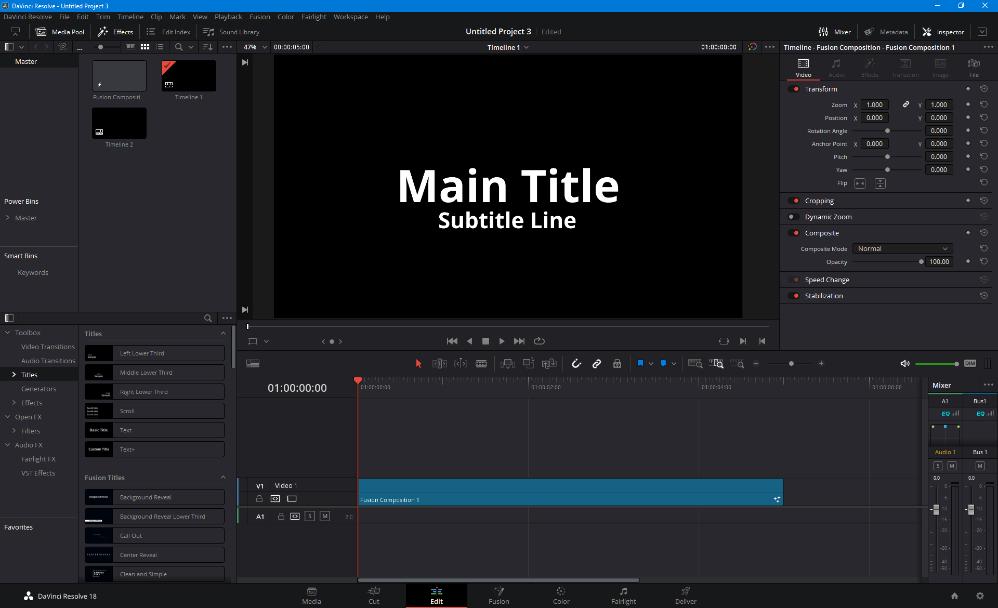
Task: Click Replace Clip icon
Action: pyautogui.click(x=549, y=364)
